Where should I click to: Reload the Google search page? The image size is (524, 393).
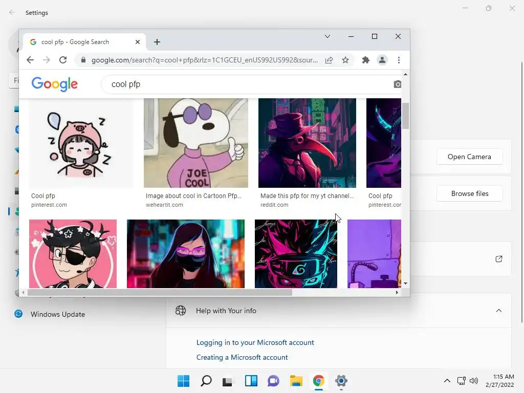tap(63, 60)
